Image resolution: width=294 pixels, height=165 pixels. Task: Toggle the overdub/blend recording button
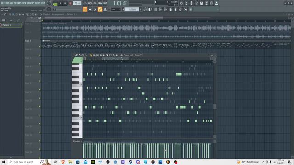(x=100, y=3)
